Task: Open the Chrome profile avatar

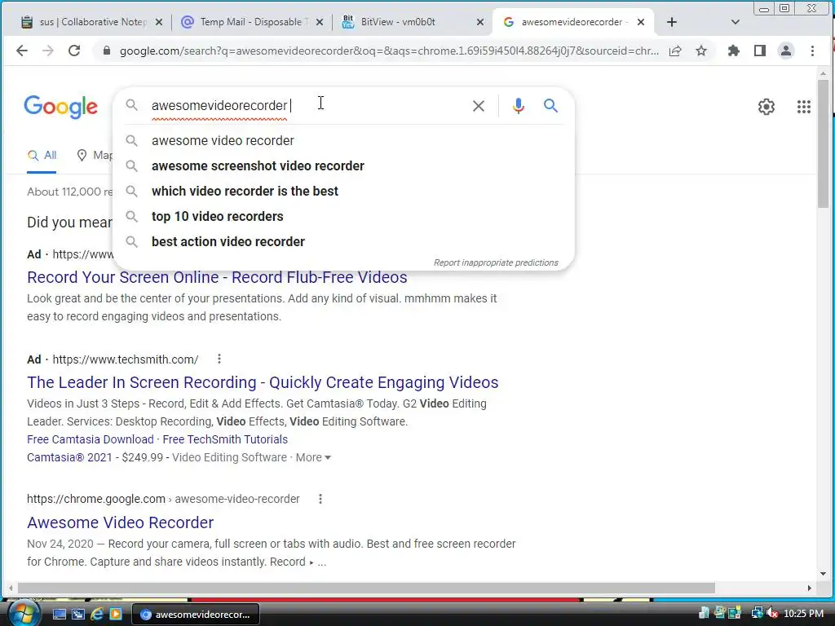Action: tap(785, 51)
